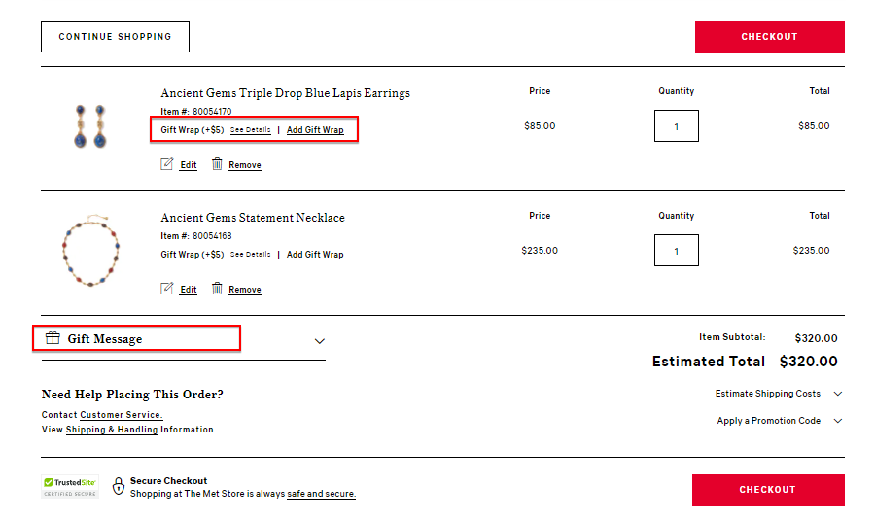This screenshot has width=875, height=518.
Task: Click the gift box icon beside Gift Message
Action: point(52,338)
